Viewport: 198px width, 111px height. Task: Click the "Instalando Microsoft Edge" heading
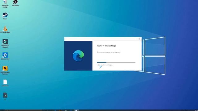pyautogui.click(x=106, y=46)
